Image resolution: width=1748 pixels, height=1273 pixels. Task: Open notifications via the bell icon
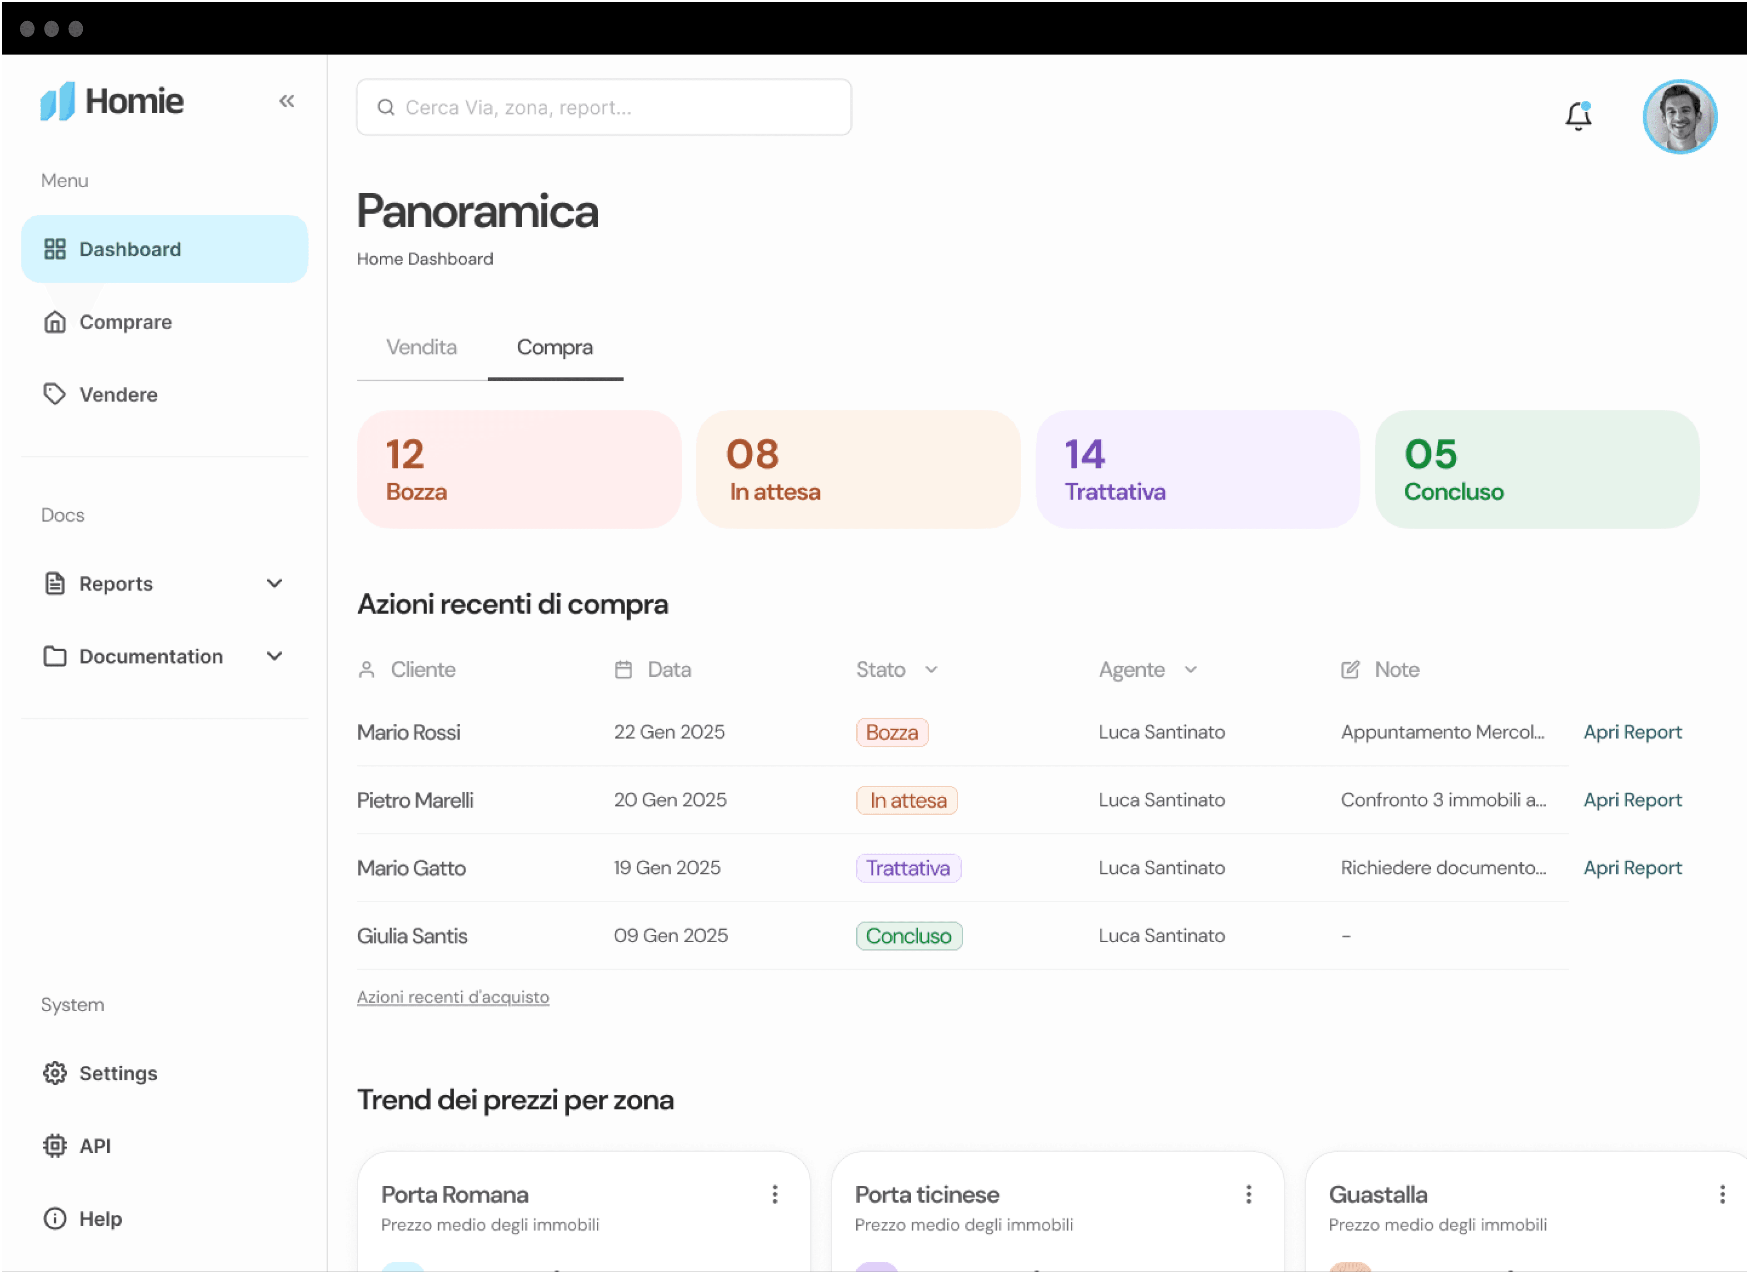[1578, 115]
